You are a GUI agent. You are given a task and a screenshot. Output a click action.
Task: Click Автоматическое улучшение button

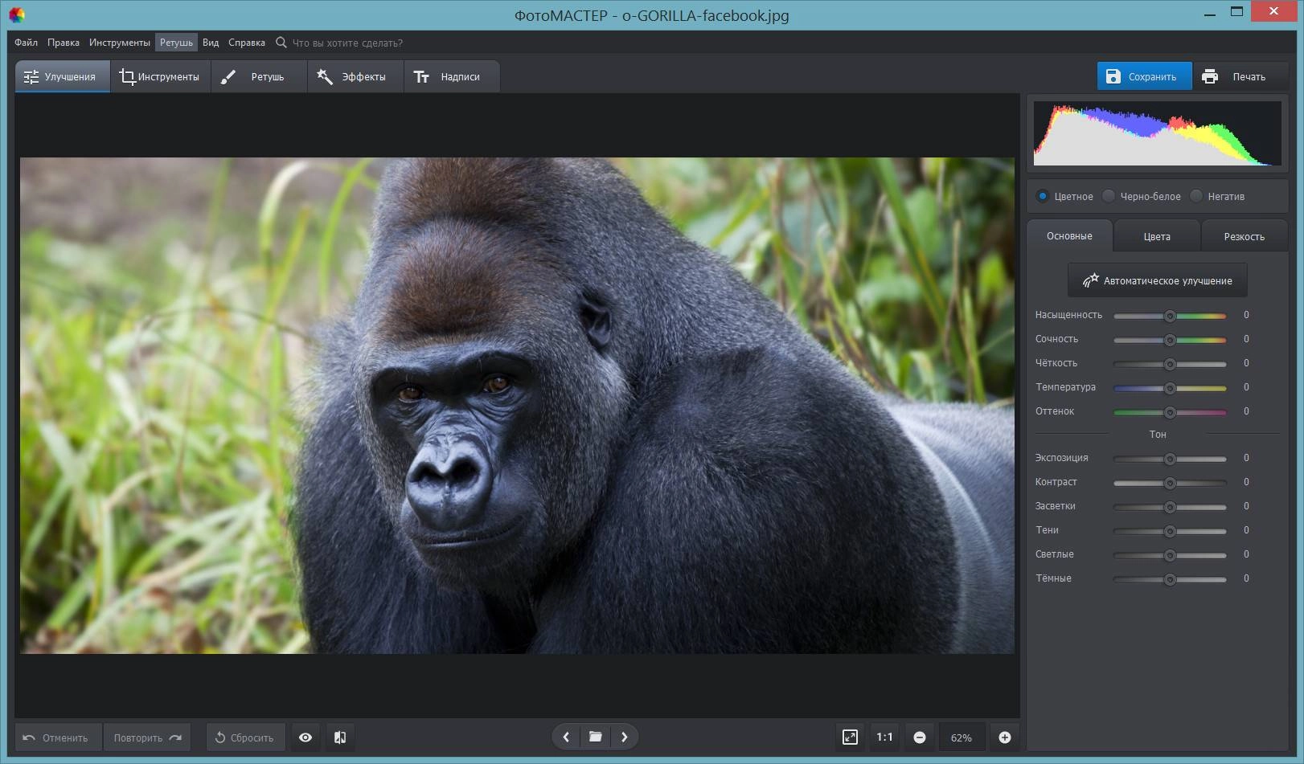1157,280
